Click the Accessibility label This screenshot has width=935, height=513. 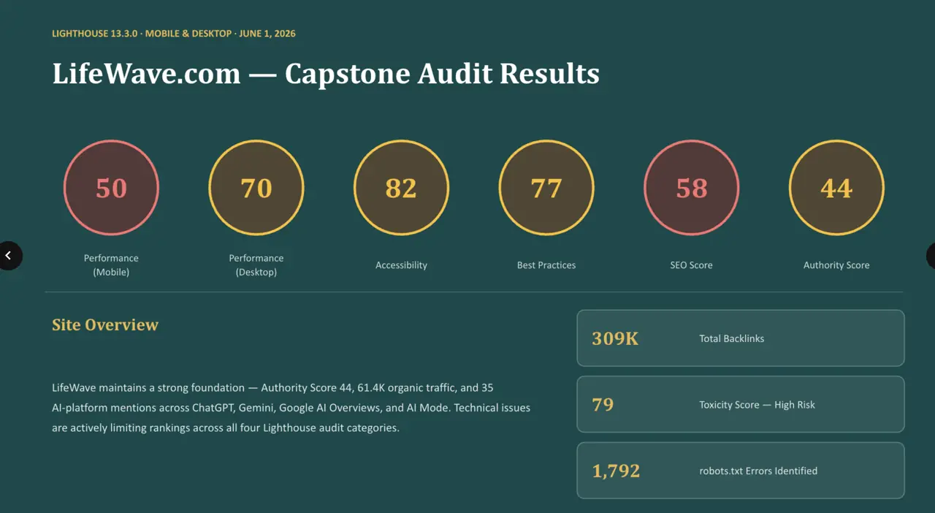pyautogui.click(x=401, y=265)
